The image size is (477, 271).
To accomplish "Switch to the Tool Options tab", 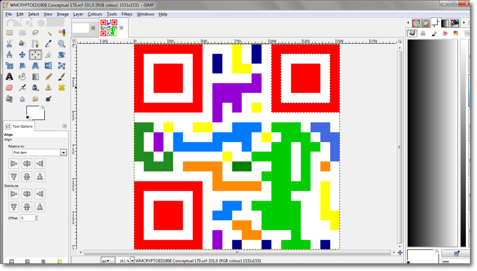I will 19,126.
